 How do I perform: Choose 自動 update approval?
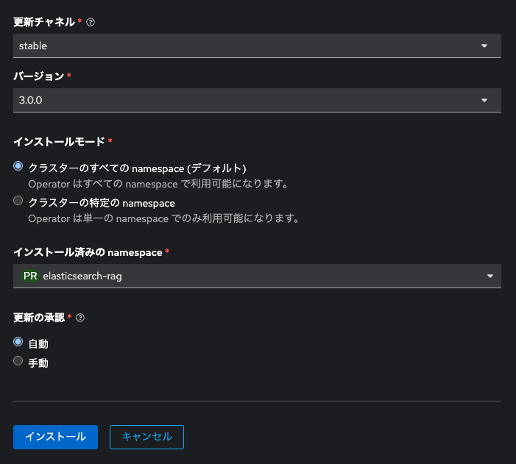(18, 342)
